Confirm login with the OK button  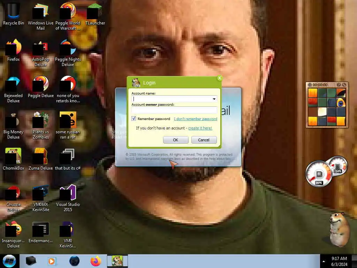[x=176, y=140]
